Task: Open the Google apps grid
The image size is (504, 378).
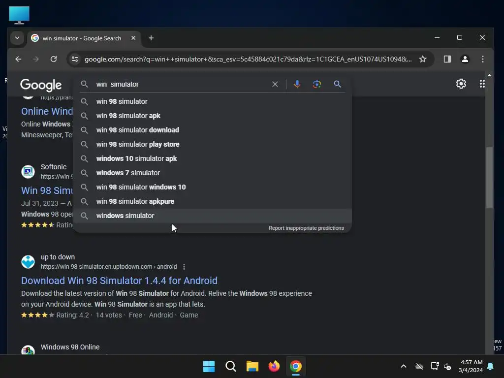Action: [x=482, y=84]
